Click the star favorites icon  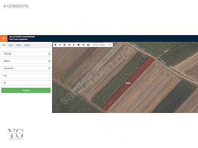point(78,45)
